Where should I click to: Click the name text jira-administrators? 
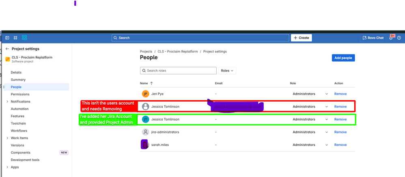(165, 132)
